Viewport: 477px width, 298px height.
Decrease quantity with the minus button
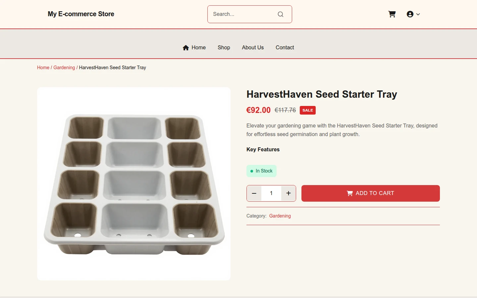[x=254, y=193]
